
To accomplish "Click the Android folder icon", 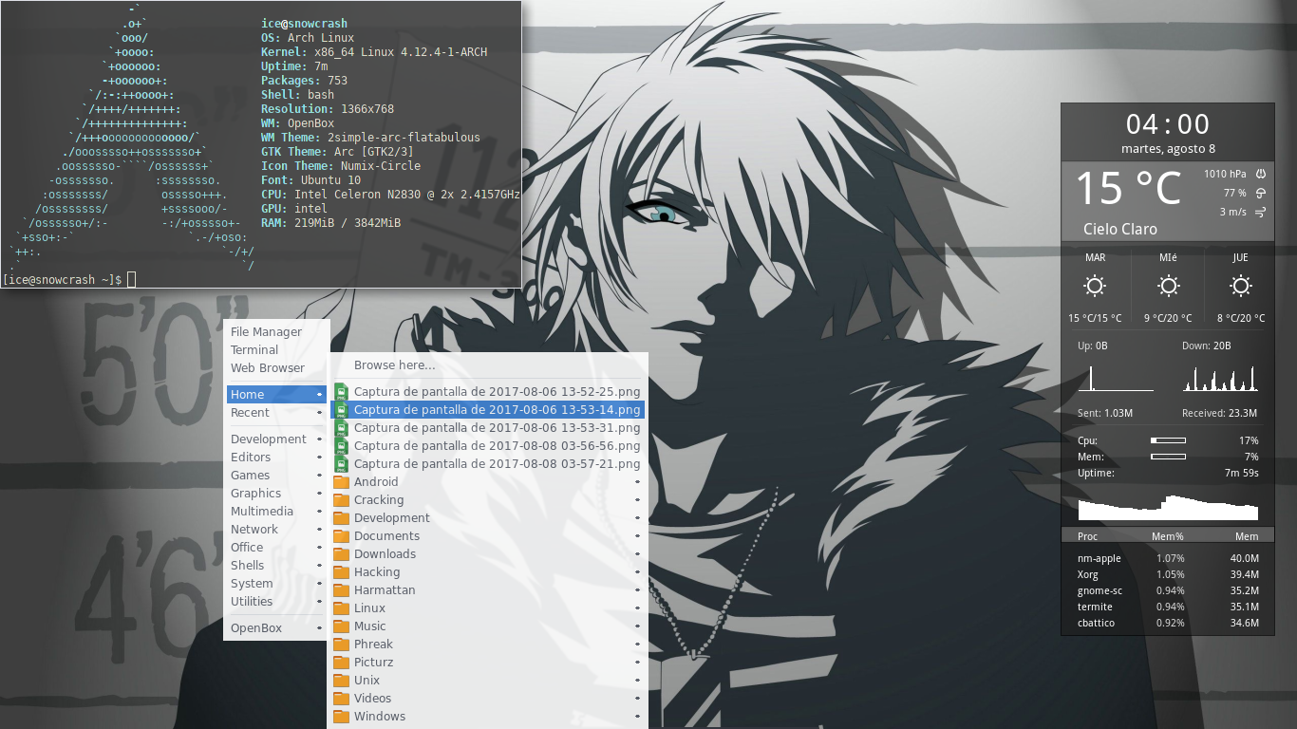I will click(x=342, y=481).
